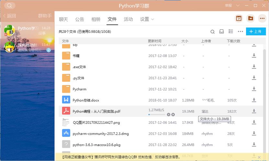The height and width of the screenshot is (161, 269).
Task: Sort by 大小 column header
Action: pyautogui.click(x=185, y=41)
